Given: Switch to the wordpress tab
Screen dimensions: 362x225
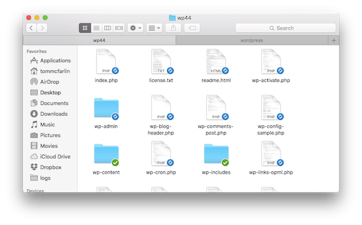Looking at the screenshot, I should 252,40.
